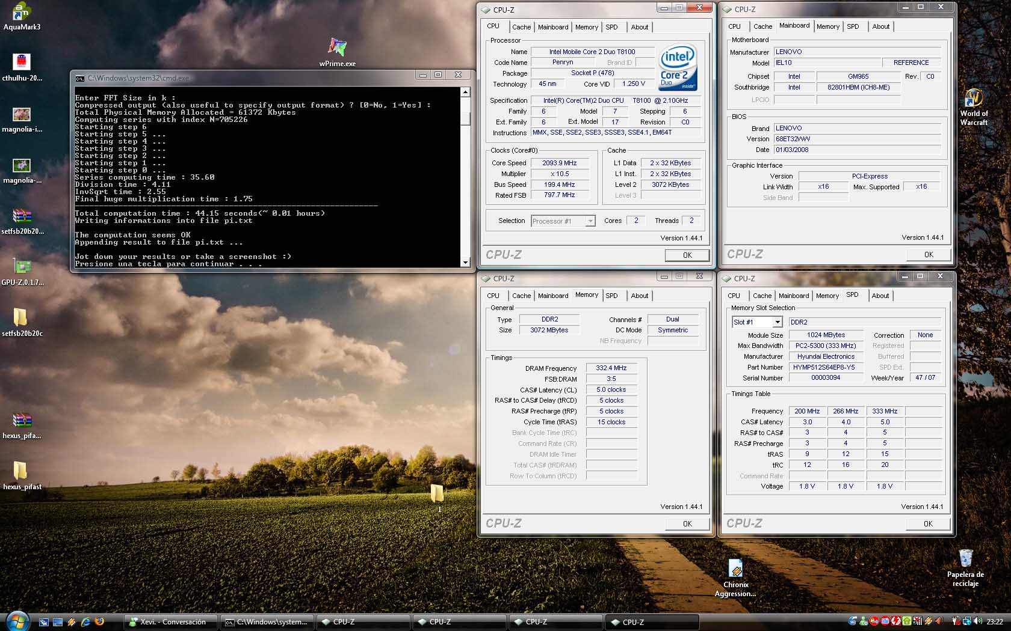Click the processor Name field Intel Mobile Core 2 Duo T8100
Image resolution: width=1011 pixels, height=631 pixels.
592,52
